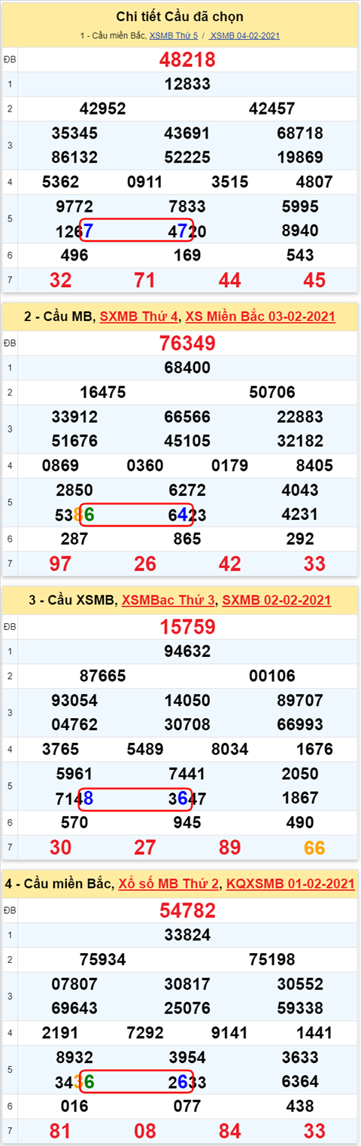The width and height of the screenshot is (361, 1146).
Task: Select circled number 2633
Action: (x=187, y=1082)
